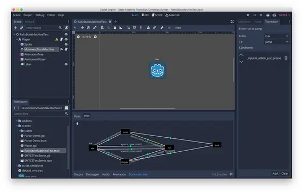Select the list-select tool in the canvas toolbar
The image size is (303, 193).
coord(102,28)
